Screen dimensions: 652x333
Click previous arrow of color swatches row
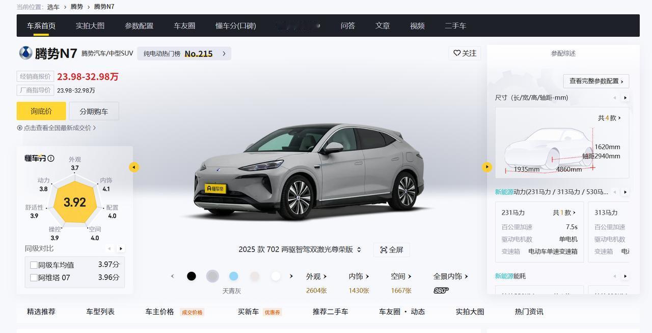pos(172,276)
